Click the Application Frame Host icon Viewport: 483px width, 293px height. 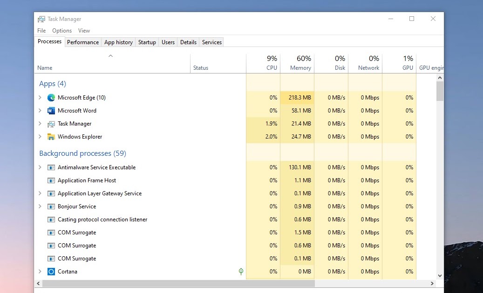51,180
